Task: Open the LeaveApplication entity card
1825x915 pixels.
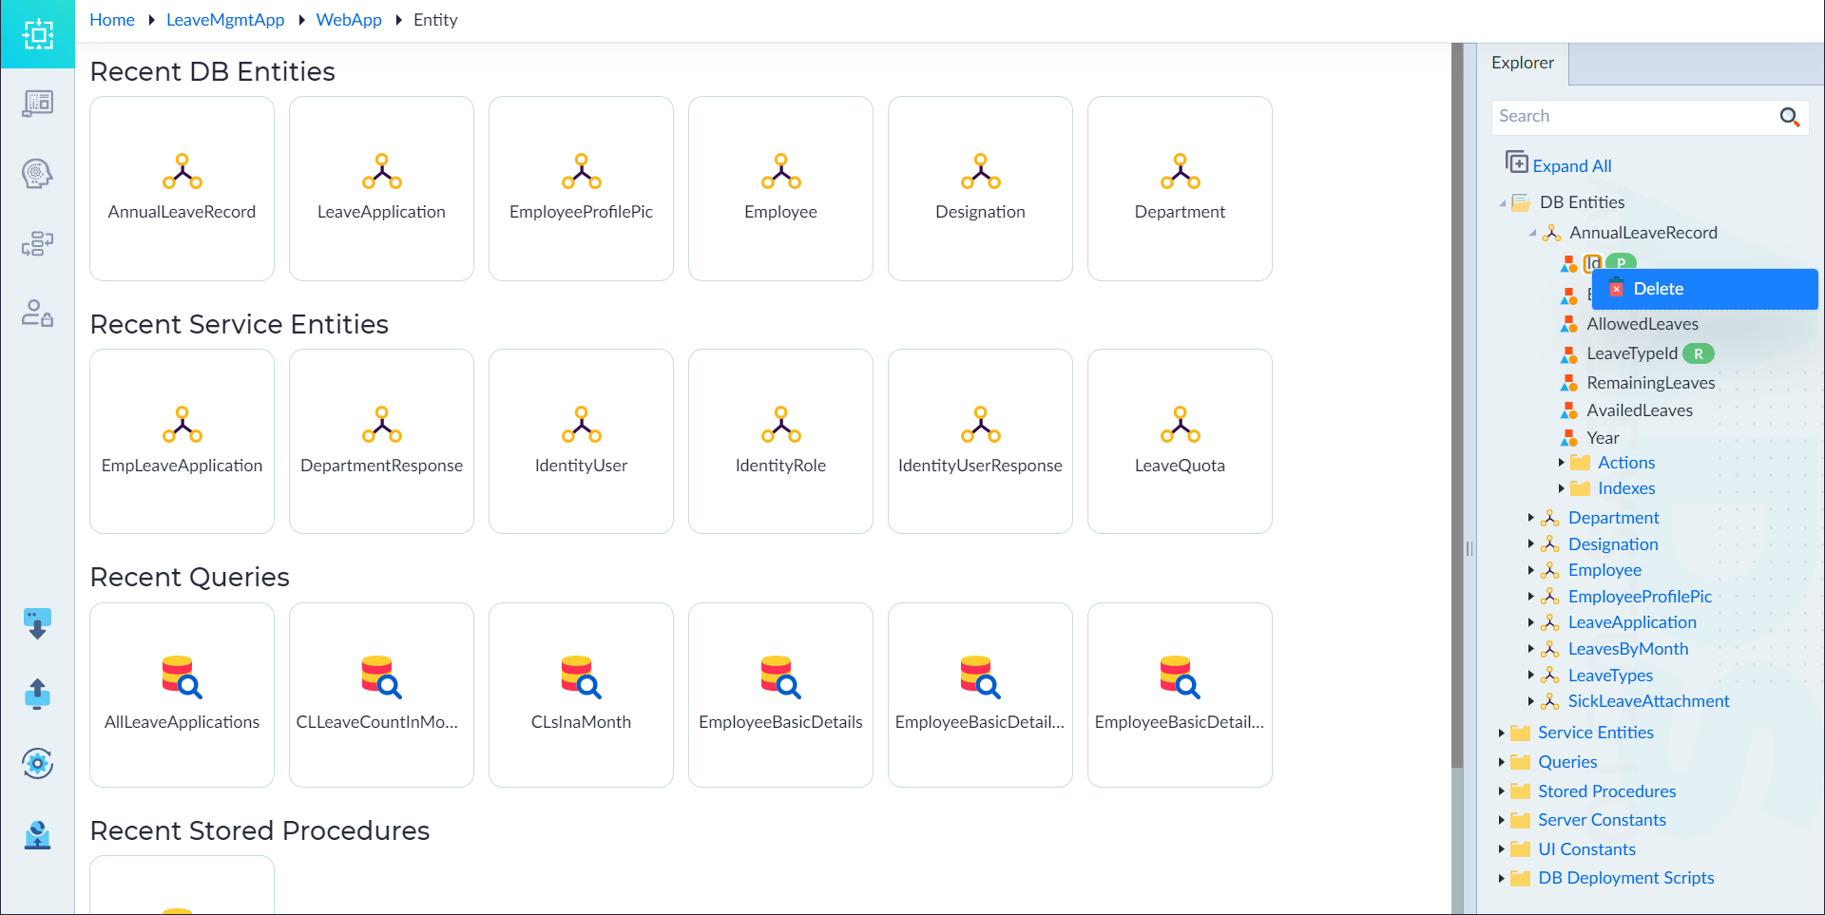Action: 381,188
